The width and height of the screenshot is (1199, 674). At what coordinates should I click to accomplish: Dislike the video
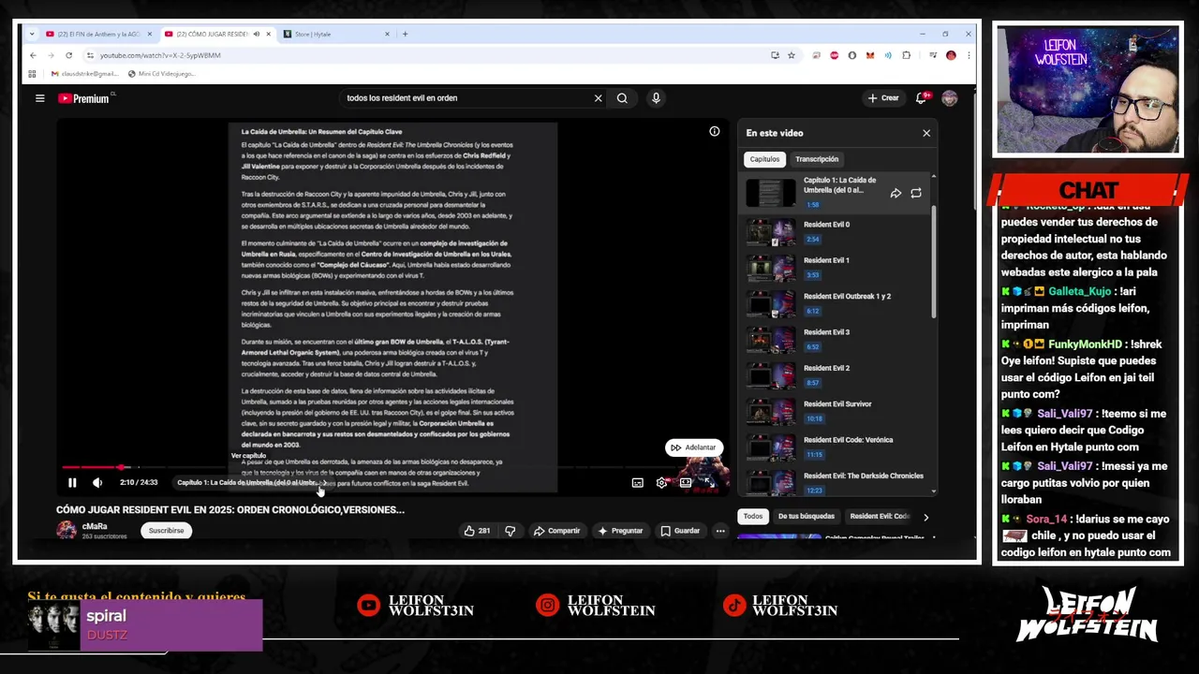pos(510,531)
